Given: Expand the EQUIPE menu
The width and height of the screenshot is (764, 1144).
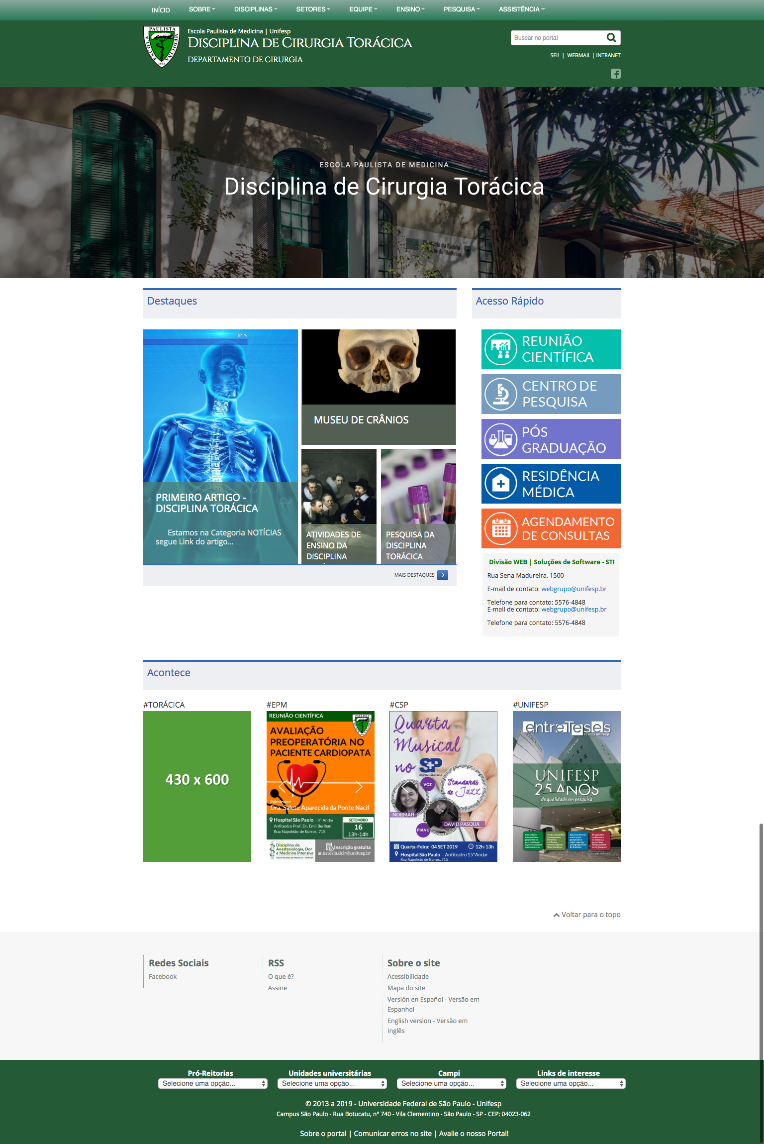Looking at the screenshot, I should coord(363,9).
